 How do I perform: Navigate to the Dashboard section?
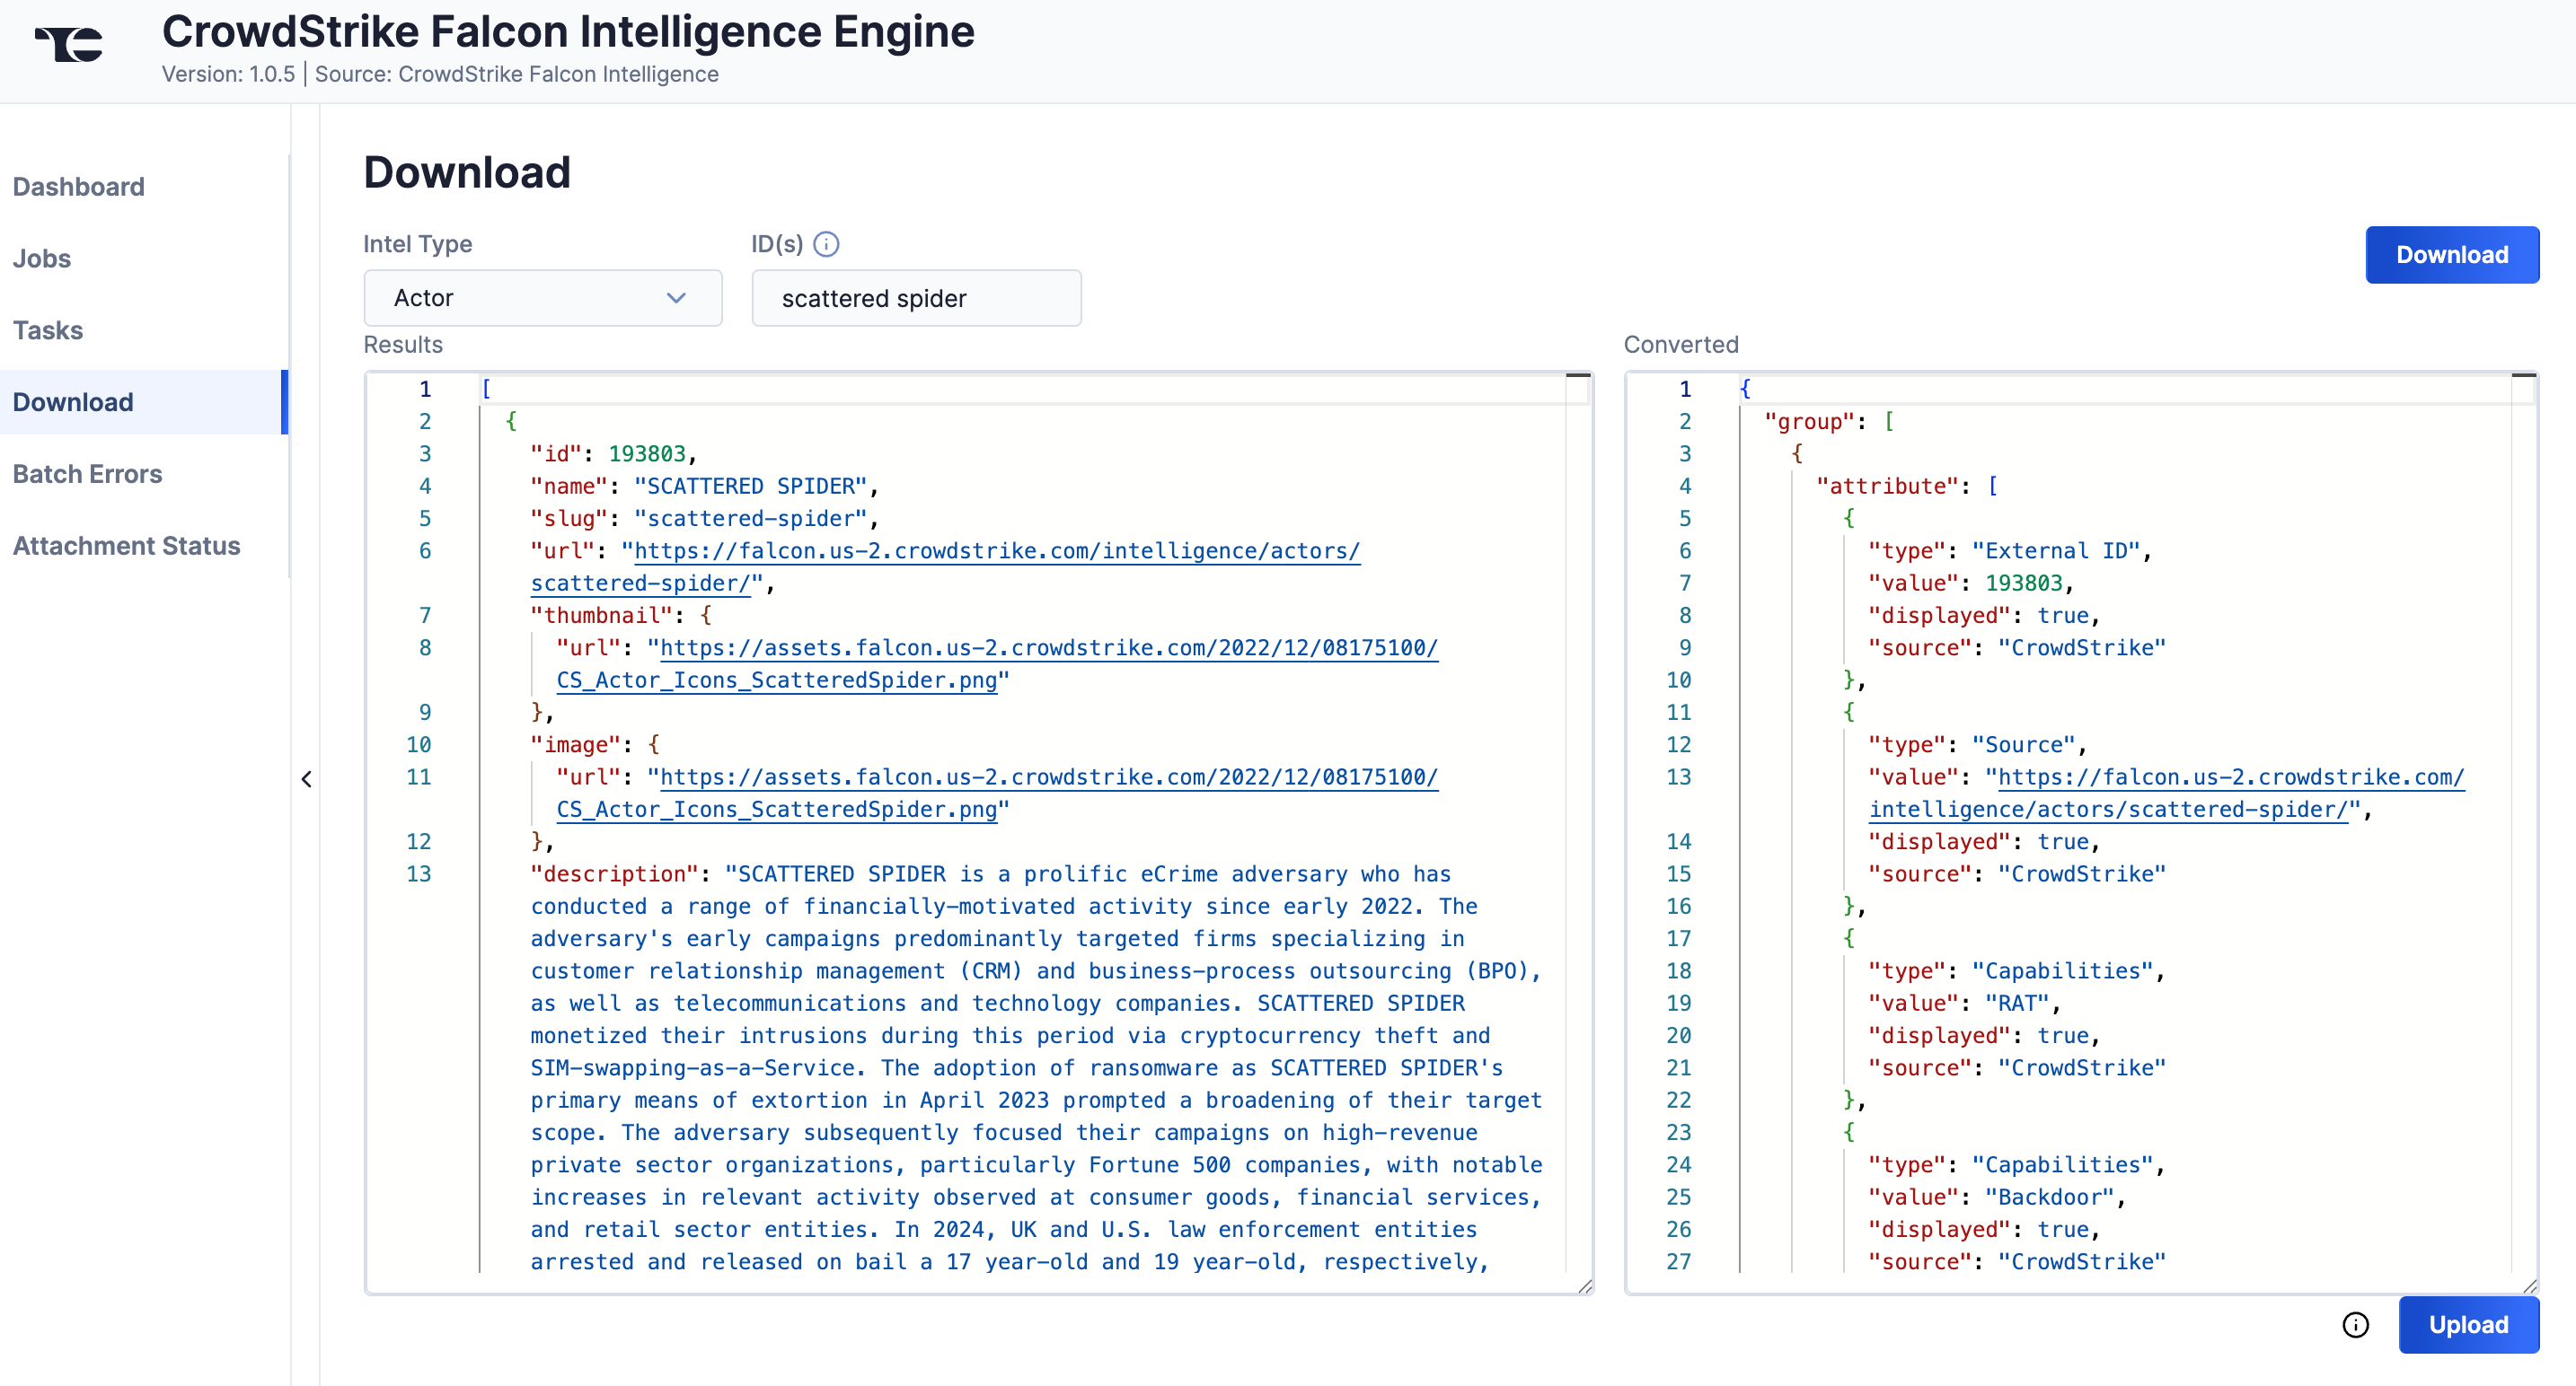[78, 186]
